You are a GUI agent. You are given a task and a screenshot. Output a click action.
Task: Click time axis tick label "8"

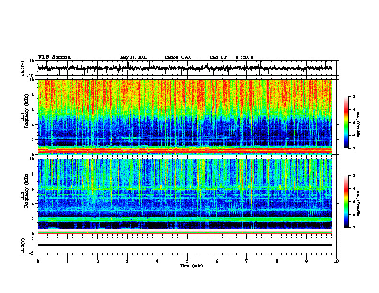277,261
